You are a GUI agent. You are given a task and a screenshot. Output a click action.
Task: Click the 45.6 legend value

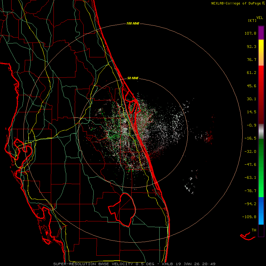coord(252,86)
